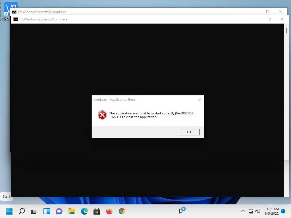
Task: Click front window title C:\Windows\system32\cmd.exe
Action: [x=43, y=19]
